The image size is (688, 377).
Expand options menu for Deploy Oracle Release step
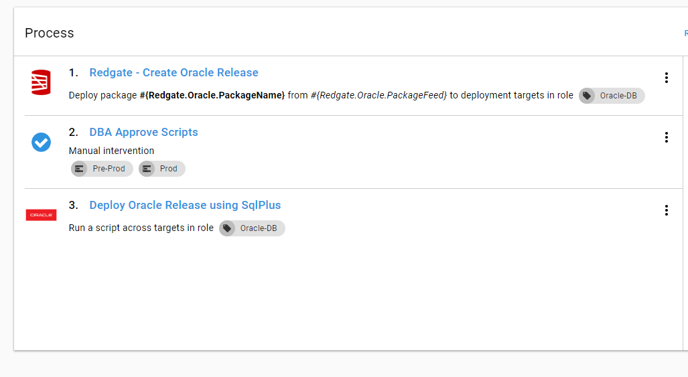coord(666,210)
